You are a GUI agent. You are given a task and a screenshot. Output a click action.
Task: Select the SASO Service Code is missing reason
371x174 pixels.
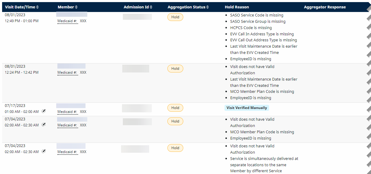coord(257,15)
